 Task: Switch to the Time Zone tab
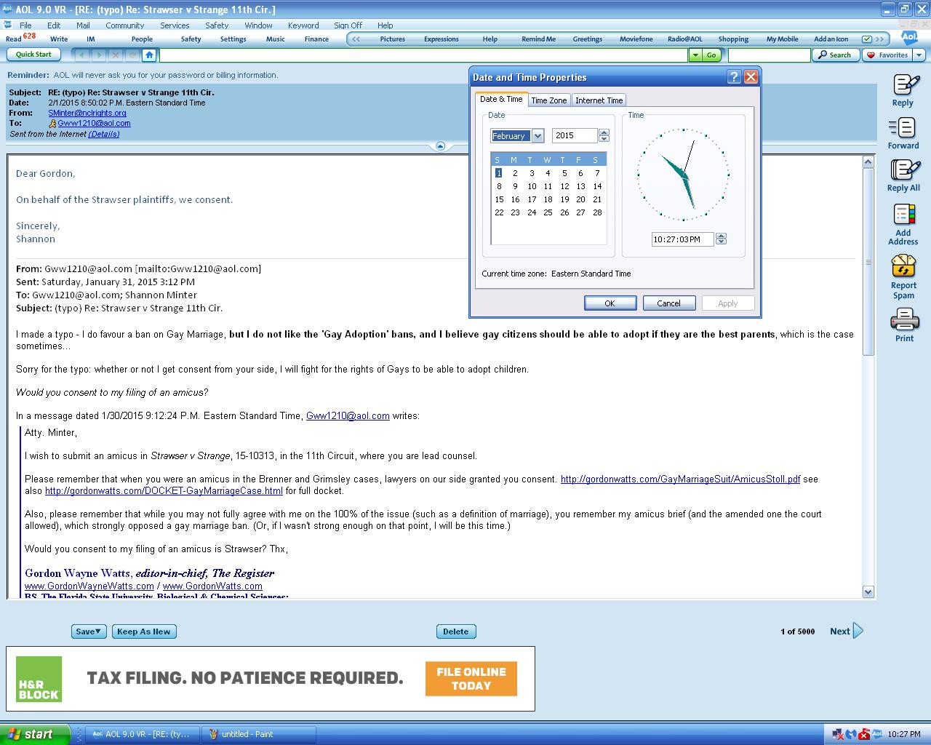[548, 100]
